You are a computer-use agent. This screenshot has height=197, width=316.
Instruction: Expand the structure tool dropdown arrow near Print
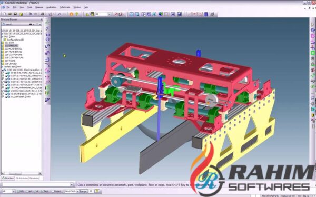54,14
